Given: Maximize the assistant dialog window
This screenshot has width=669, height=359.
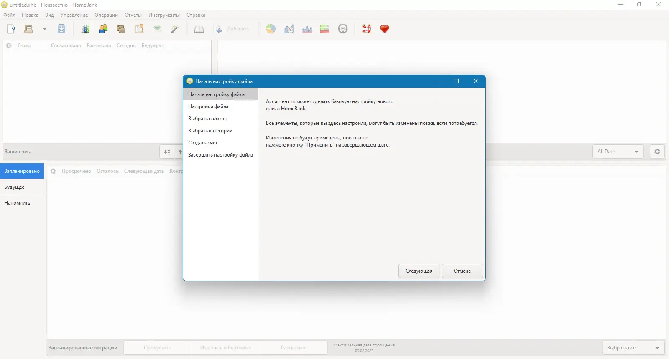Looking at the screenshot, I should tap(457, 81).
